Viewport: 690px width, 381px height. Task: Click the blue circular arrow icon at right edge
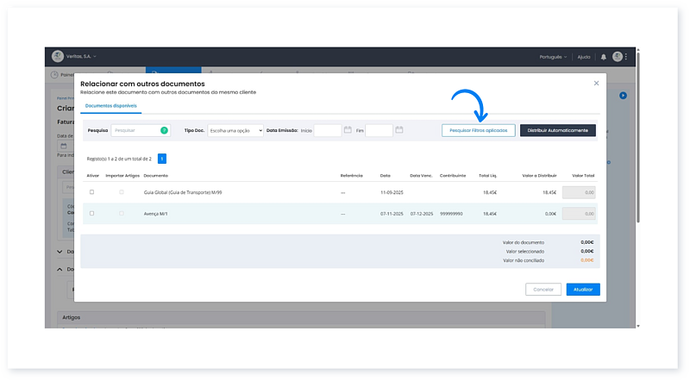(x=623, y=95)
